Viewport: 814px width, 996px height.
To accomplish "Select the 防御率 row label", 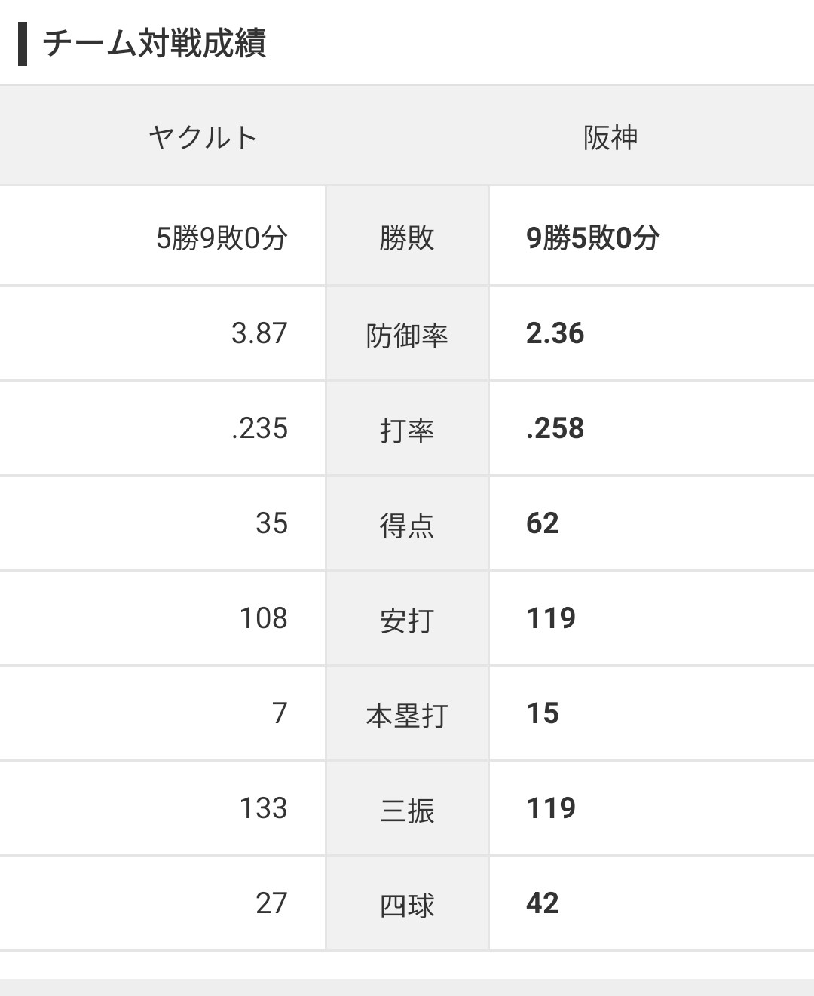I will (x=407, y=334).
